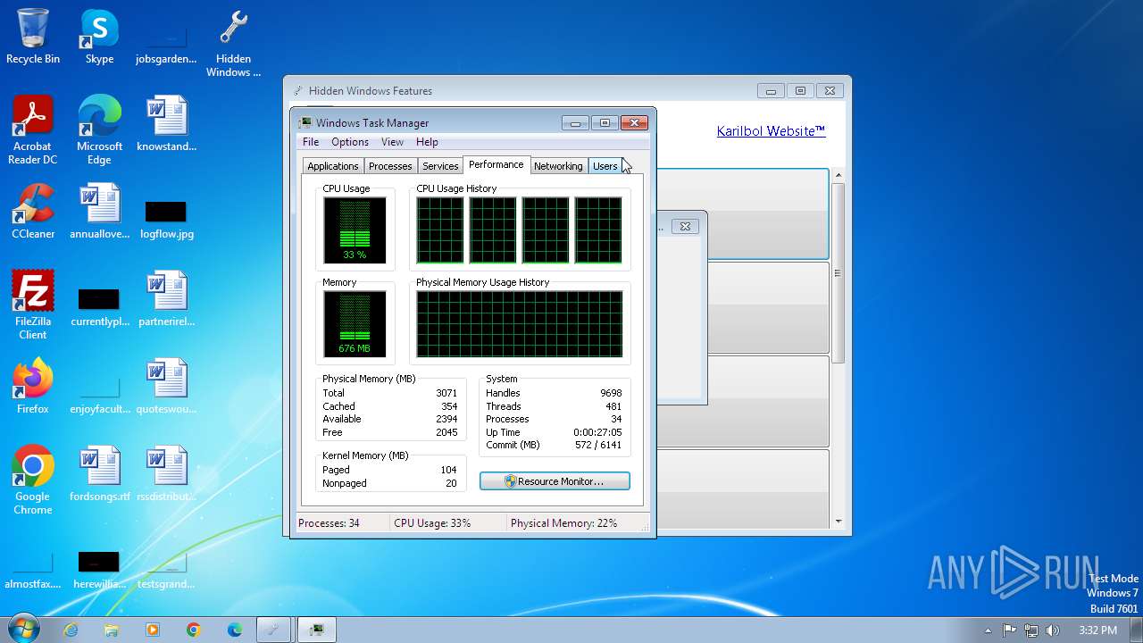1143x643 pixels.
Task: Click the CPU Usage gauge
Action: coord(355,230)
